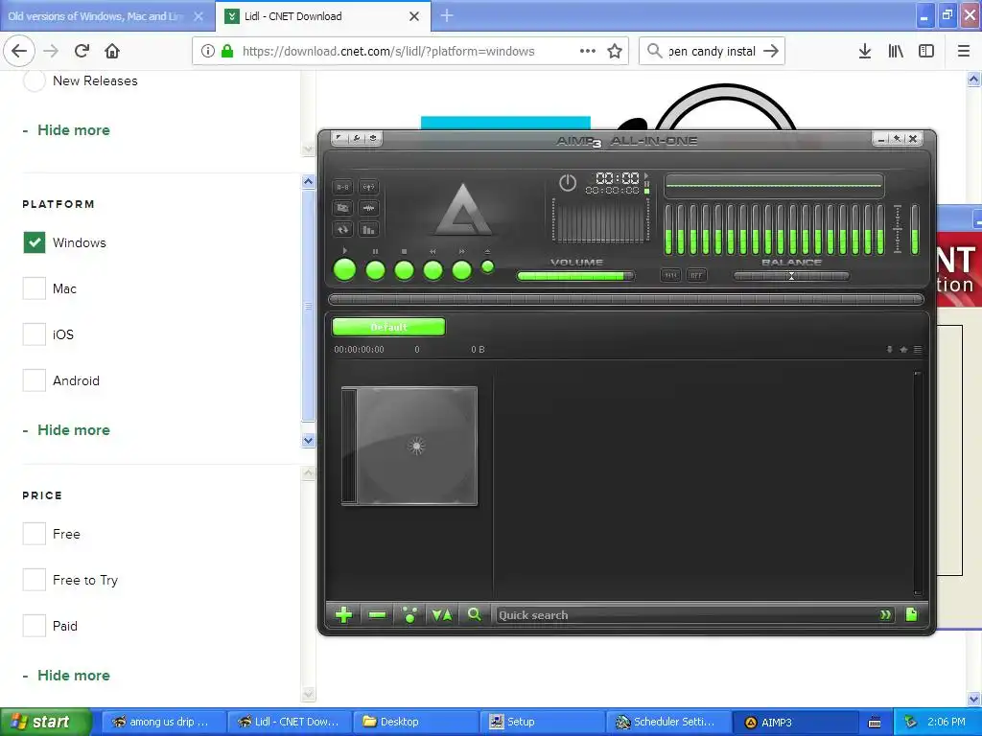982x736 pixels.
Task: Select the Default playlist tab
Action: [389, 327]
